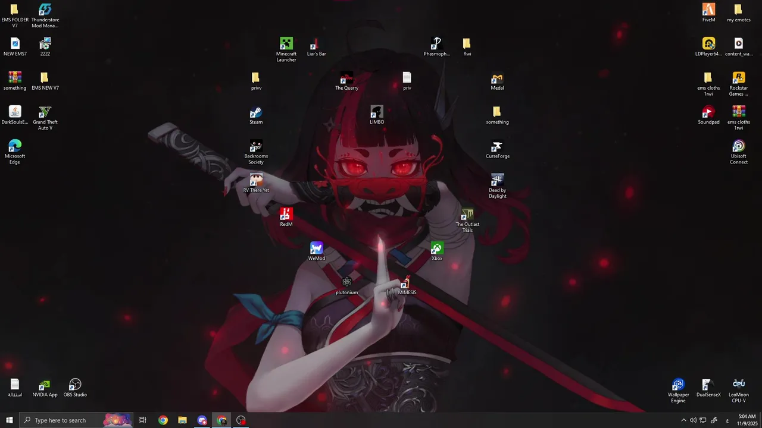The image size is (762, 428).
Task: Launch Rockstar Games Launcher icon
Action: click(738, 78)
